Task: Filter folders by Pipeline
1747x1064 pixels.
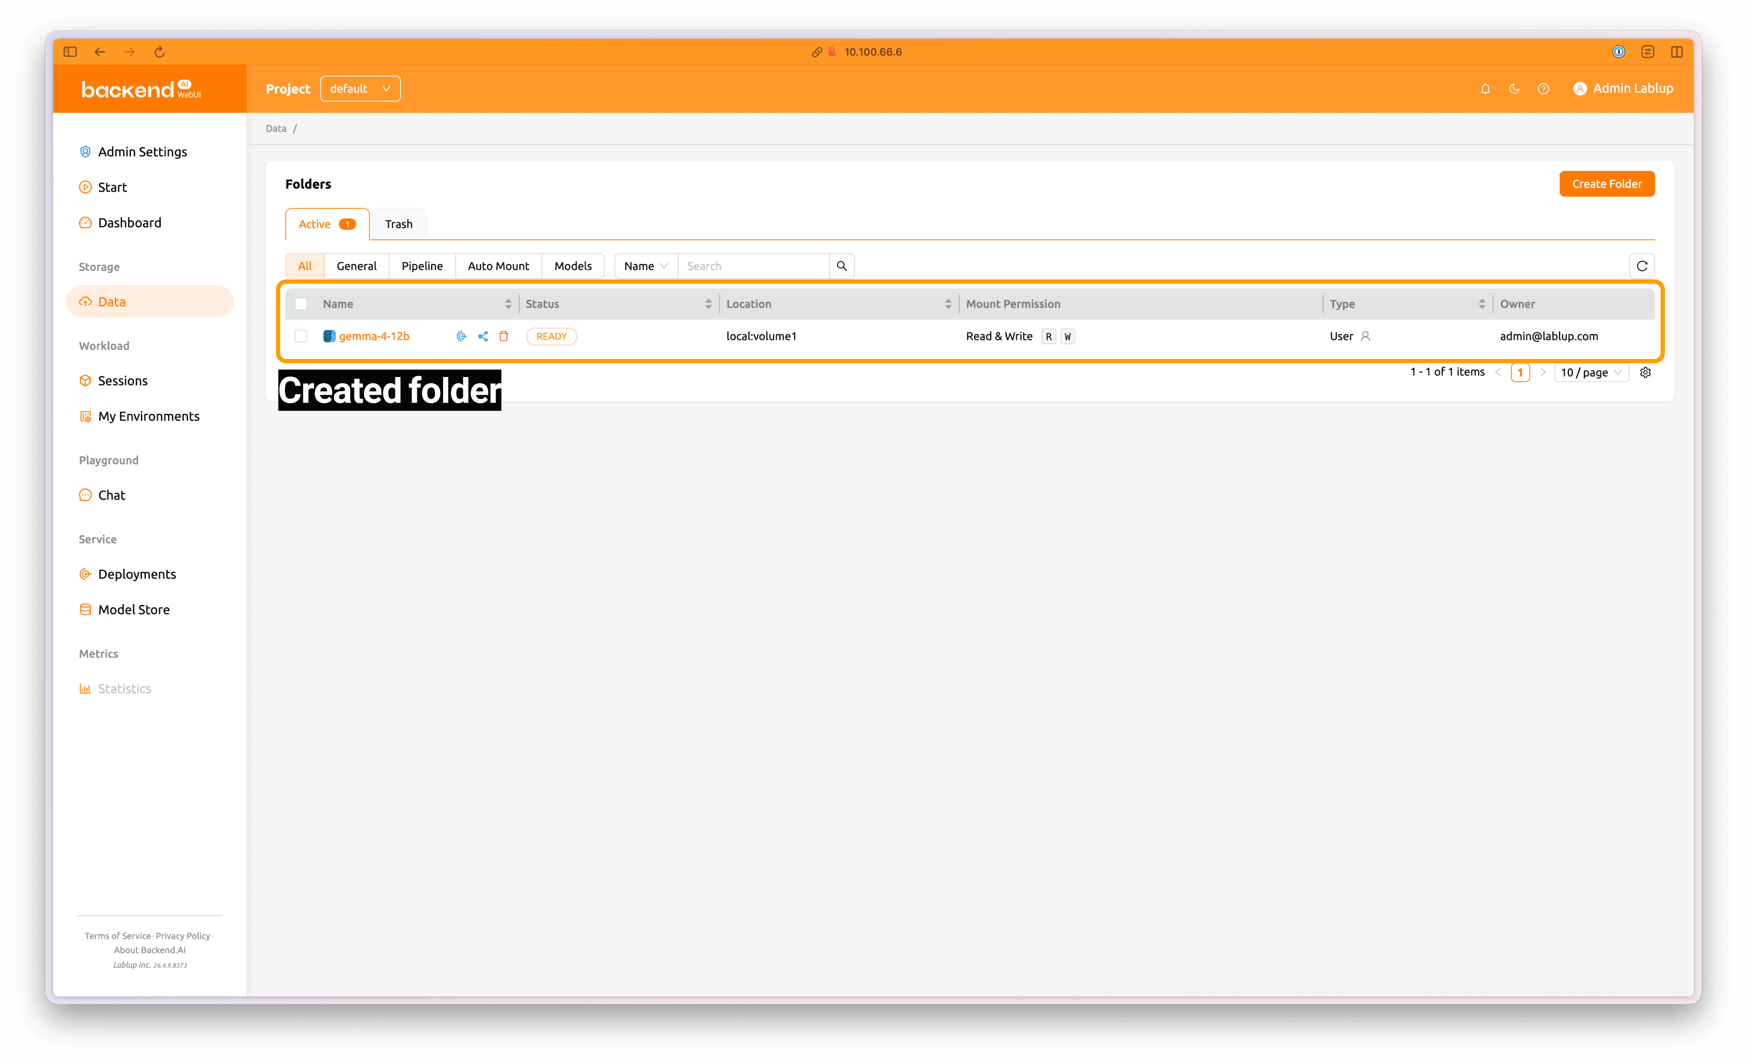Action: pyautogui.click(x=422, y=266)
